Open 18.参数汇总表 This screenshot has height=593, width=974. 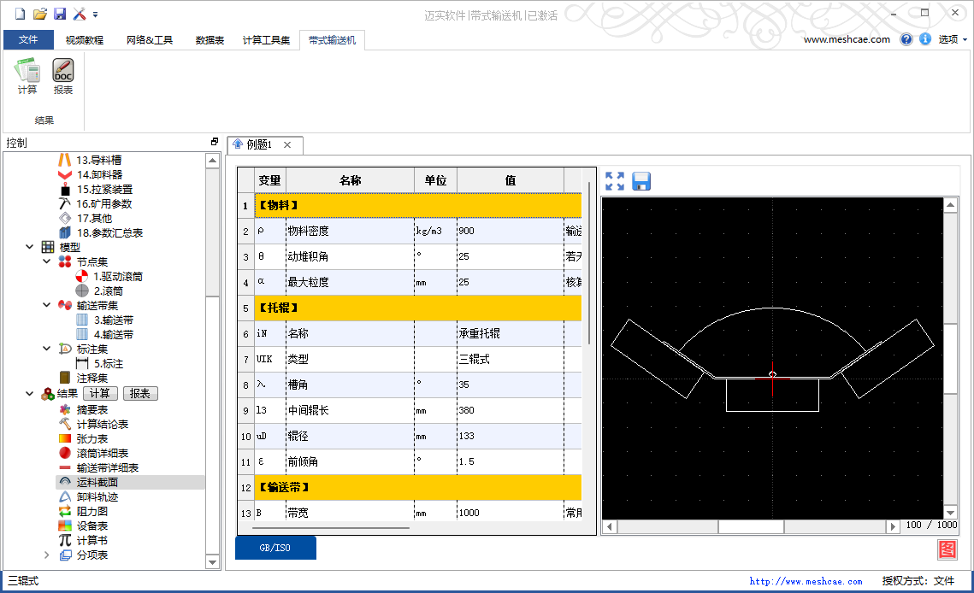tap(109, 233)
